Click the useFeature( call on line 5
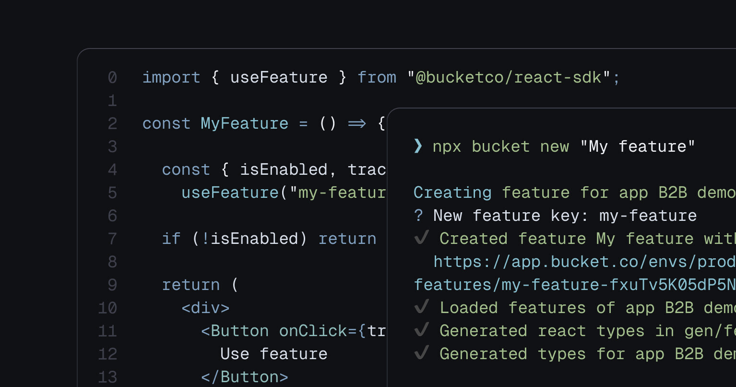 [235, 193]
